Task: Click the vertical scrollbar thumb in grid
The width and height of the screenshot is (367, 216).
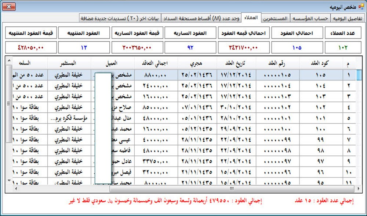Action: (x=9, y=104)
